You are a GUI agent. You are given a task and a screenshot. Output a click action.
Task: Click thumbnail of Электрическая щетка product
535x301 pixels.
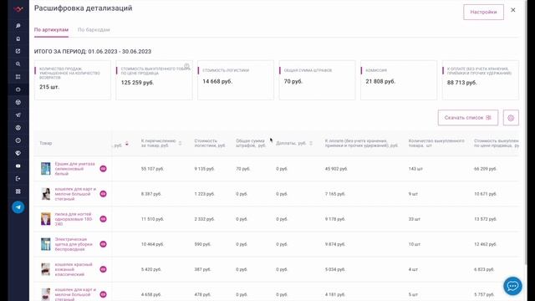point(46,244)
